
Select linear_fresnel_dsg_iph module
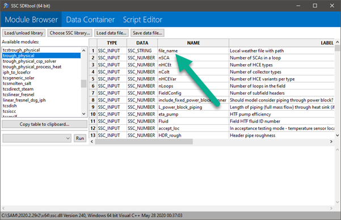[41, 100]
